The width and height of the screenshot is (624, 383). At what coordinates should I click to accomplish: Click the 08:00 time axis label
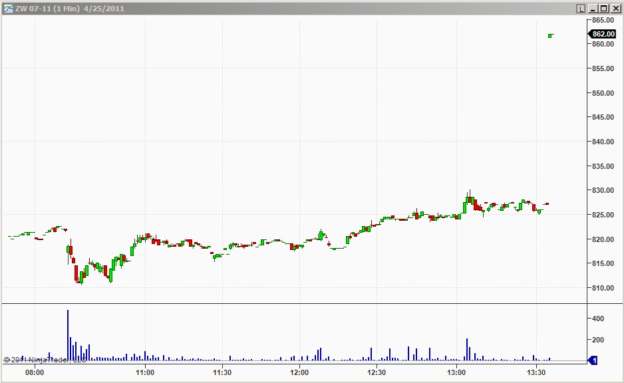(35, 372)
